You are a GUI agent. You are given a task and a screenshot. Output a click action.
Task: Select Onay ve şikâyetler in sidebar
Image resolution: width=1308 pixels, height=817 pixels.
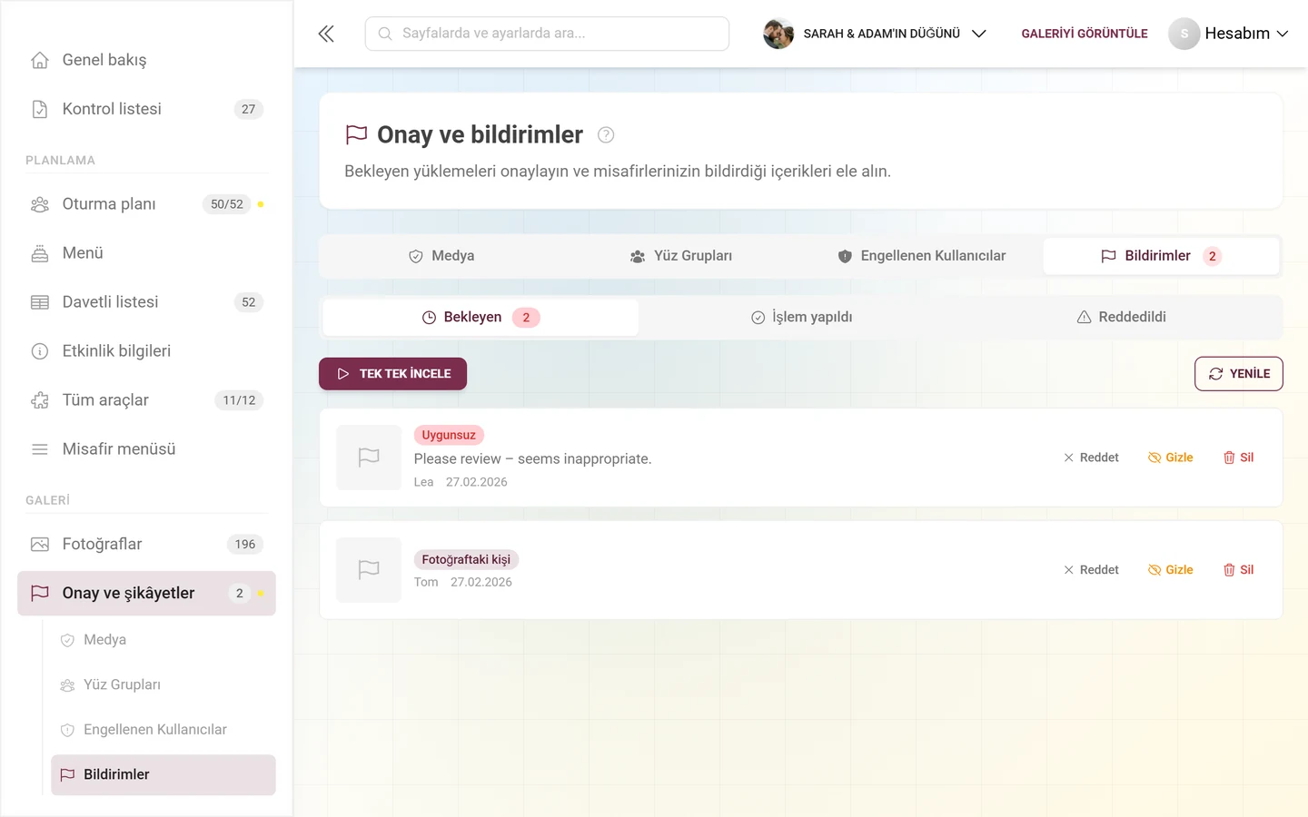(x=146, y=594)
